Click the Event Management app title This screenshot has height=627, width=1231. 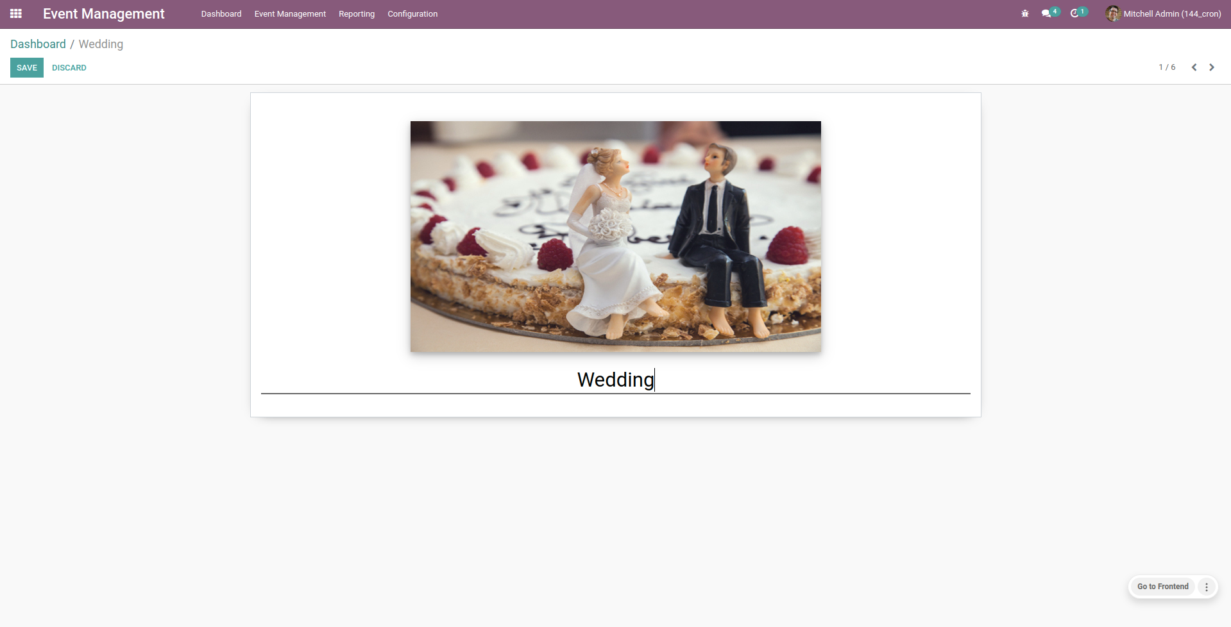pyautogui.click(x=104, y=13)
